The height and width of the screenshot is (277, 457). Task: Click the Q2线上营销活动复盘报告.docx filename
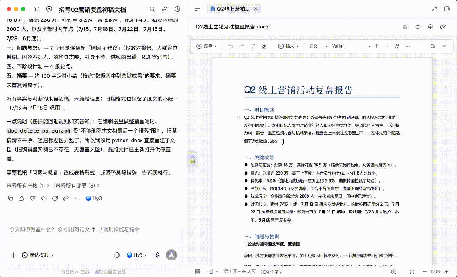click(232, 27)
